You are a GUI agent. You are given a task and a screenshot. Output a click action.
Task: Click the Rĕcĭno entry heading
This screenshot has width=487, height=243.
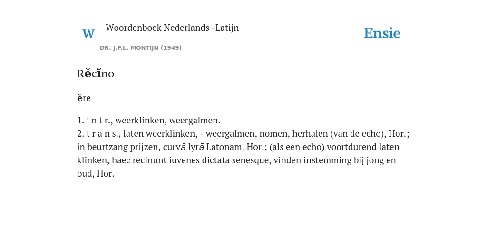coord(96,74)
